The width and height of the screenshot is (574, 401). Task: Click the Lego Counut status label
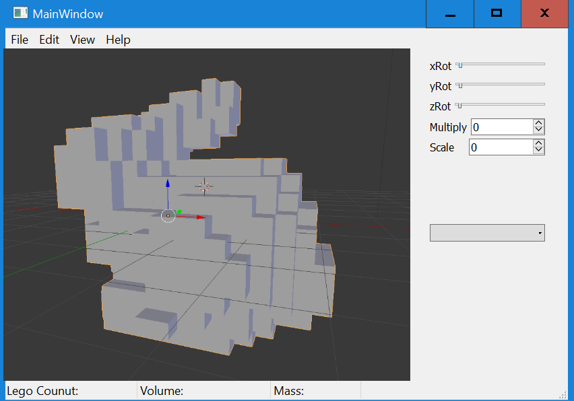(42, 391)
